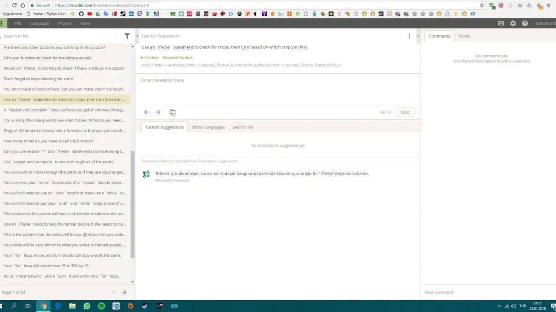
Task: Use the Microsoft Translator Turkish suggestion text
Action: [x=262, y=174]
